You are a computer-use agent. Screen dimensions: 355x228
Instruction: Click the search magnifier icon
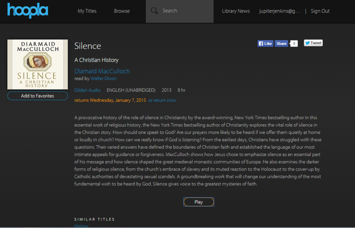pyautogui.click(x=154, y=11)
